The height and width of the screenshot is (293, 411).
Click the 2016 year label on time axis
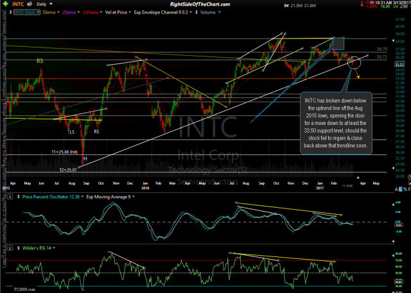145,188
